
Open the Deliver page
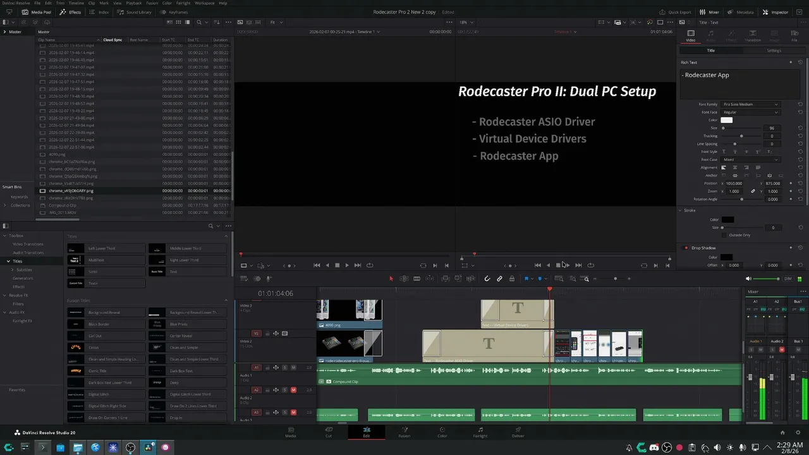click(x=518, y=432)
